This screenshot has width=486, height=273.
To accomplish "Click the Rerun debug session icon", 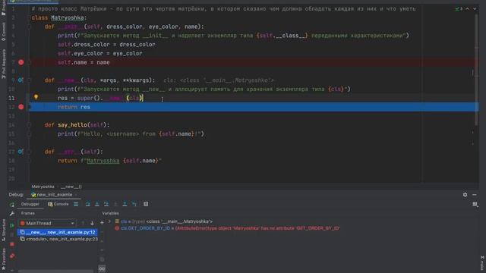I will tap(12, 205).
